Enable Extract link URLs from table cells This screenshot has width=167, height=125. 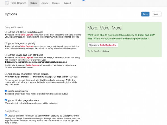[x=6, y=32]
